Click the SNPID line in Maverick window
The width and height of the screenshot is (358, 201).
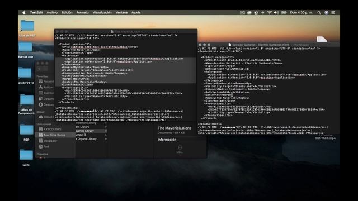point(76,79)
